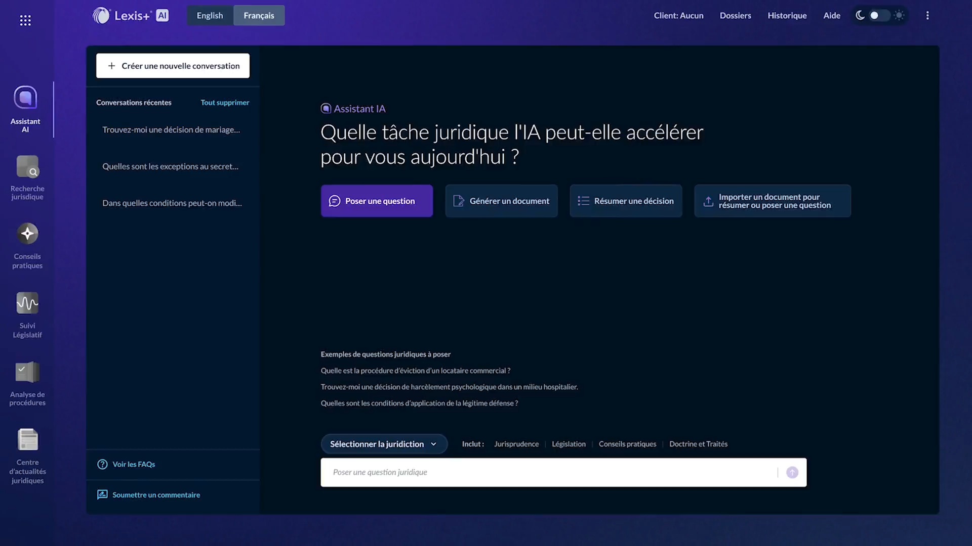
Task: Switch language to English
Action: (x=210, y=16)
